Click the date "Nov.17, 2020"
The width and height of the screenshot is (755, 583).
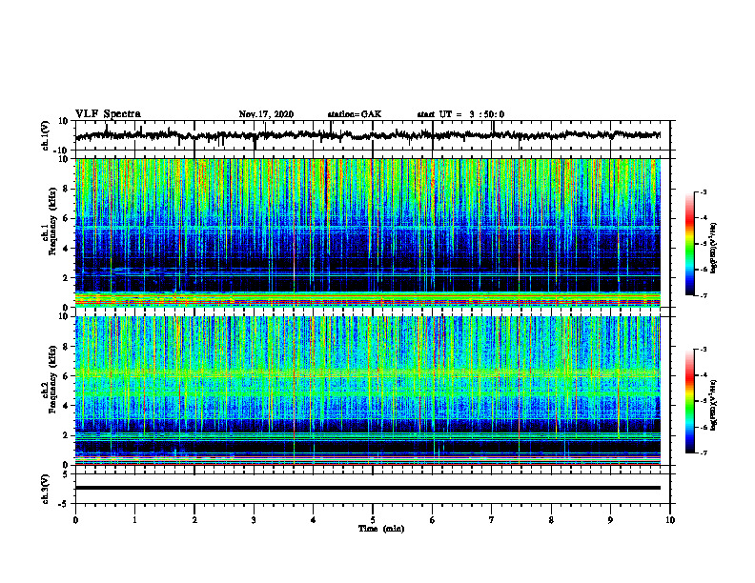coord(266,114)
